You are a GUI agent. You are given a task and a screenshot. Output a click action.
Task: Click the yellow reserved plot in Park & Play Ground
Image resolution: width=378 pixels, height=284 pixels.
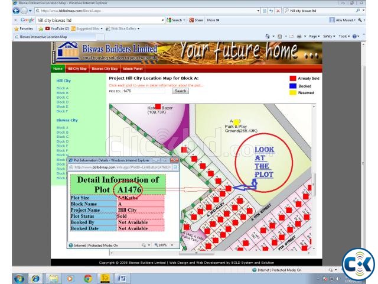click(236, 122)
